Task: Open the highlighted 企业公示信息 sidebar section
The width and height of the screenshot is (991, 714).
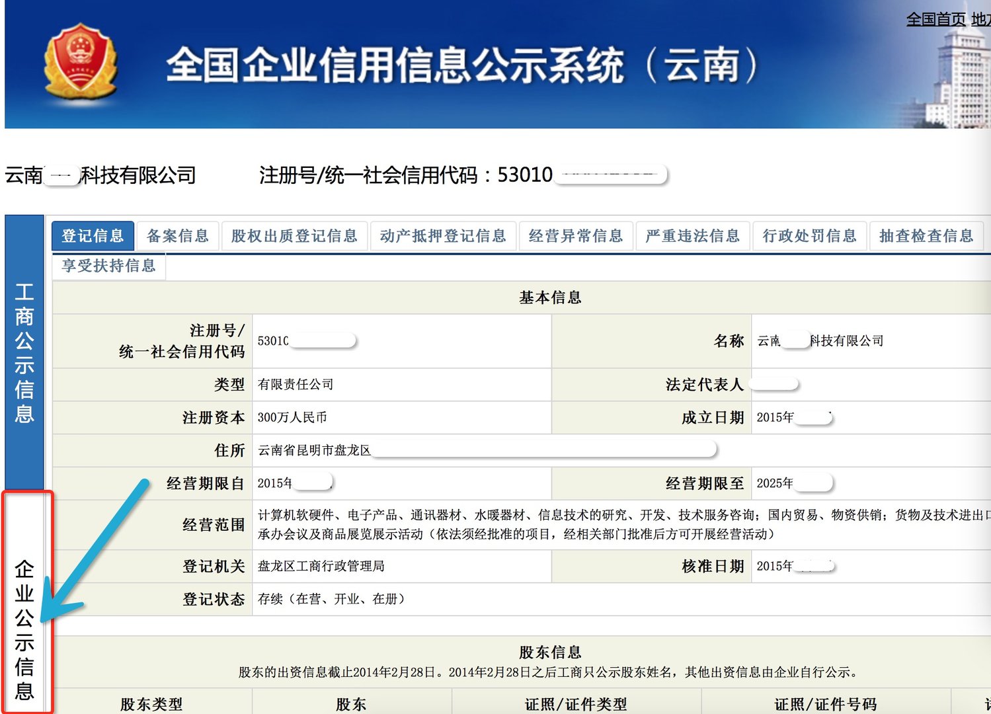Action: [24, 628]
